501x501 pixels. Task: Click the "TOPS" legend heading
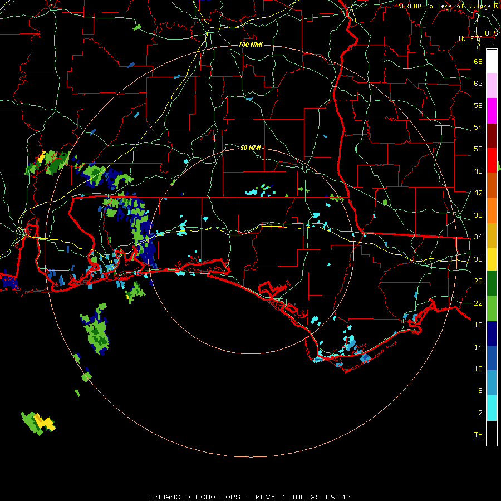pyautogui.click(x=489, y=33)
